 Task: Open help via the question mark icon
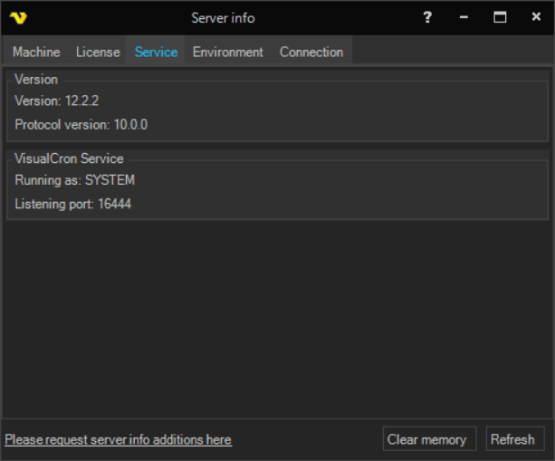[x=427, y=17]
